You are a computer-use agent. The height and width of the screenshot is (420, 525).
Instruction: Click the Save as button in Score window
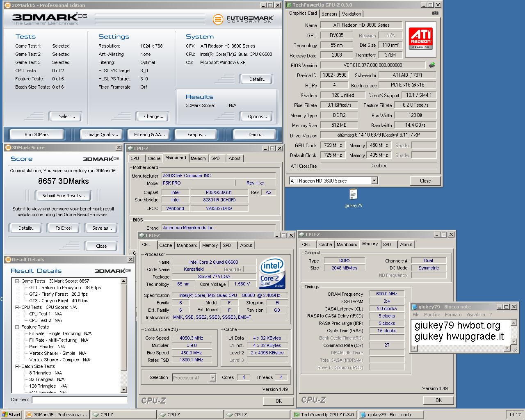102,228
